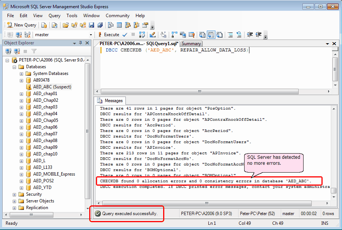Save the query with the floppy disk icon

coord(91,25)
